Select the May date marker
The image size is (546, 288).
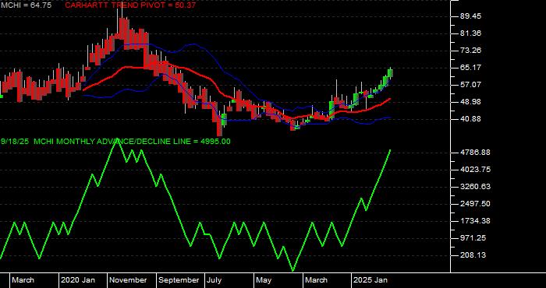click(x=264, y=280)
